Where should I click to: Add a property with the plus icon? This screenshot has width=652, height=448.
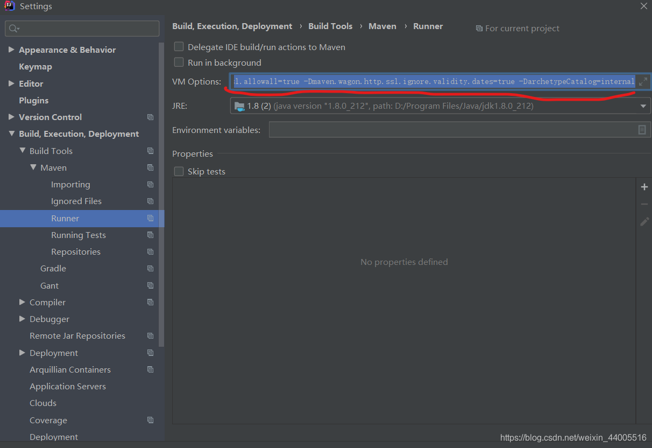click(644, 187)
